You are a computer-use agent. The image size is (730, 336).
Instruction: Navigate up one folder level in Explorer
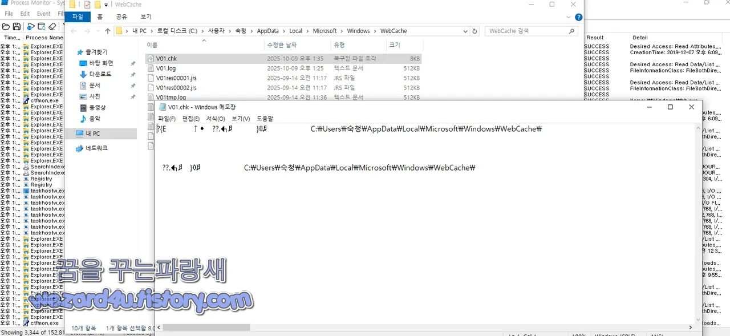pos(107,31)
